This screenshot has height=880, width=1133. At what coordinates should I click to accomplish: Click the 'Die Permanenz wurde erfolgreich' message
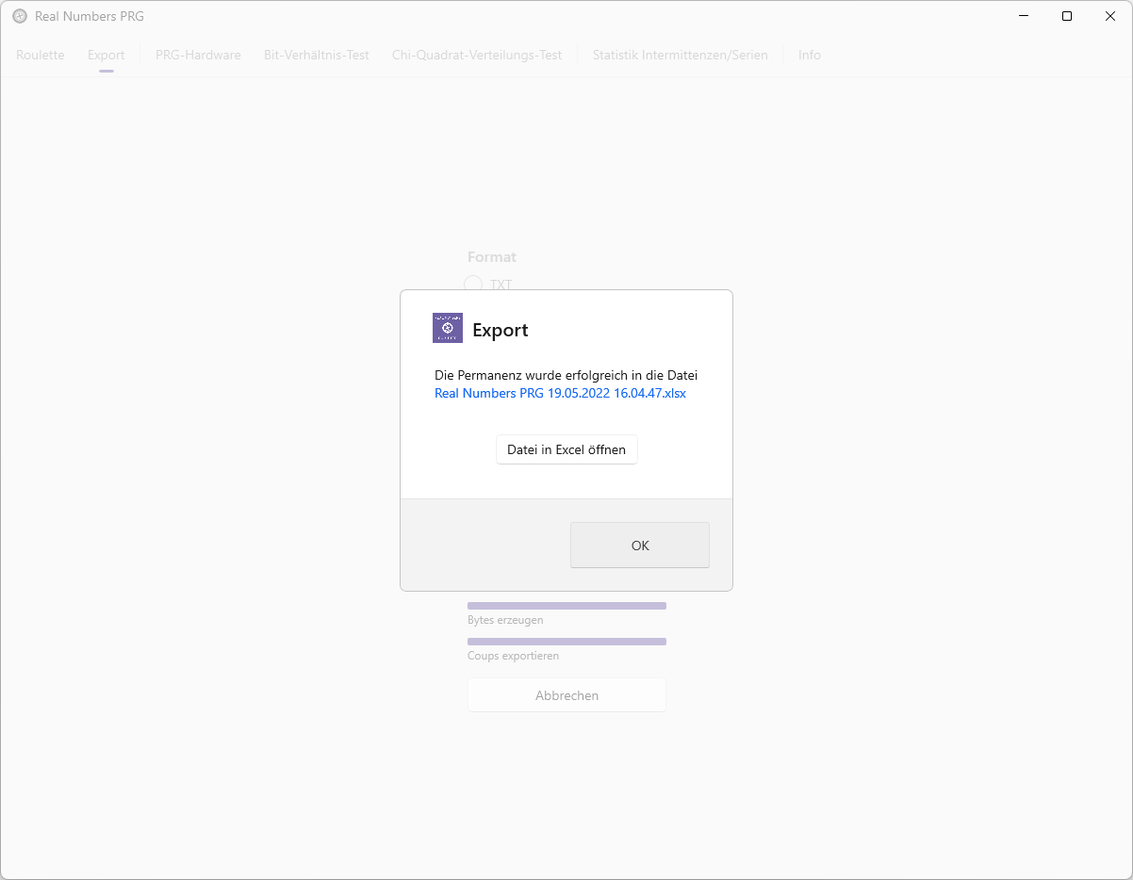566,375
